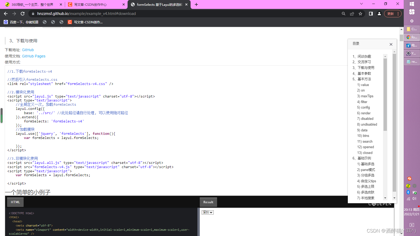Go to the 2) pane模式 entry
Image resolution: width=420 pixels, height=236 pixels.
[366, 170]
